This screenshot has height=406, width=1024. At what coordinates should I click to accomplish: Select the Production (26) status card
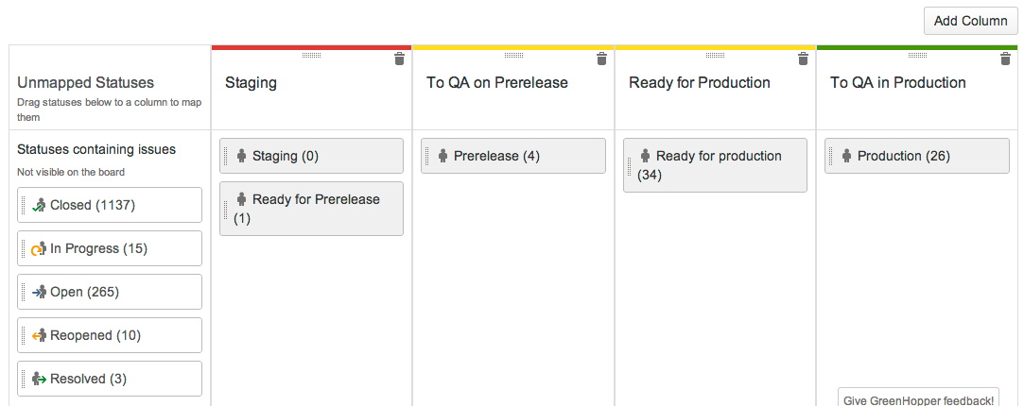917,157
